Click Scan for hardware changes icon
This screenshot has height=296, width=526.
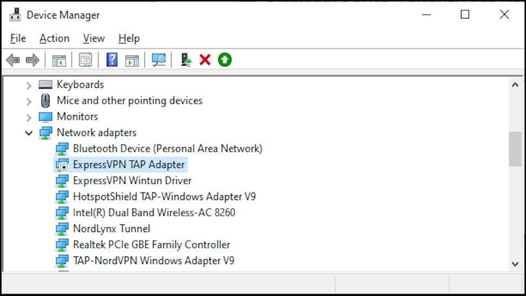(158, 60)
